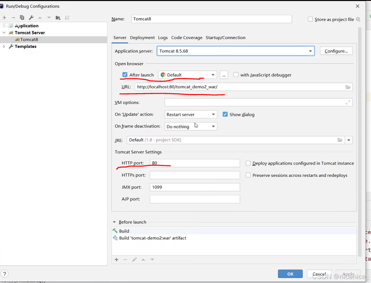Click the browser ellipsis button

[224, 75]
